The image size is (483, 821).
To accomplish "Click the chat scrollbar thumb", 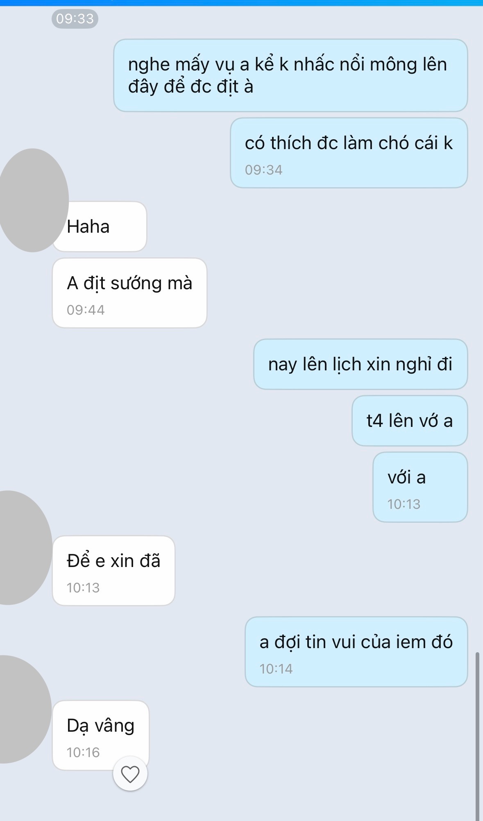I will [477, 736].
